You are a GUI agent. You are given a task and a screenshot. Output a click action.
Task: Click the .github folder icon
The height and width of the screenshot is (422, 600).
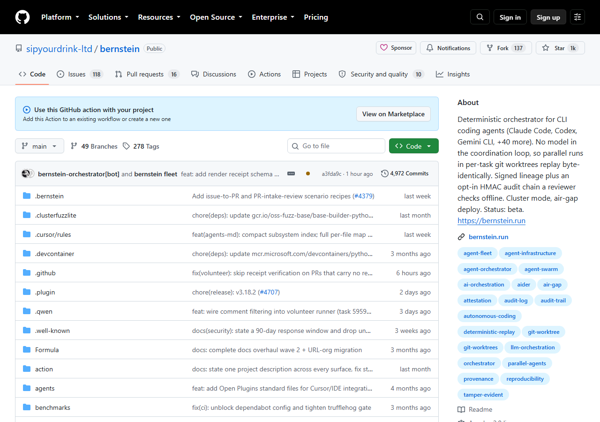[x=27, y=273]
